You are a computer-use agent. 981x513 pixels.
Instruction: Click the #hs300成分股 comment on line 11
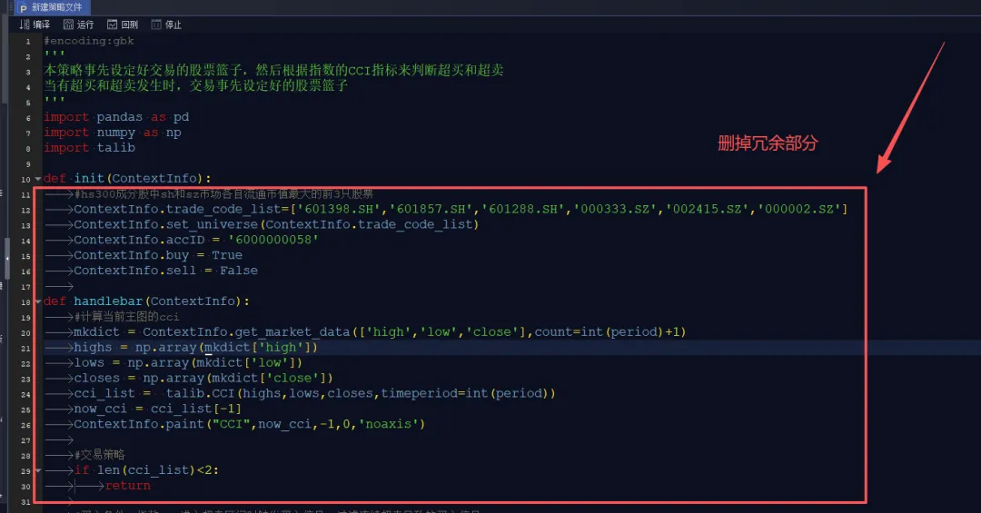[x=223, y=194]
